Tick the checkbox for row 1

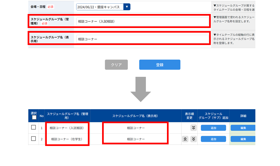pyautogui.click(x=33, y=127)
